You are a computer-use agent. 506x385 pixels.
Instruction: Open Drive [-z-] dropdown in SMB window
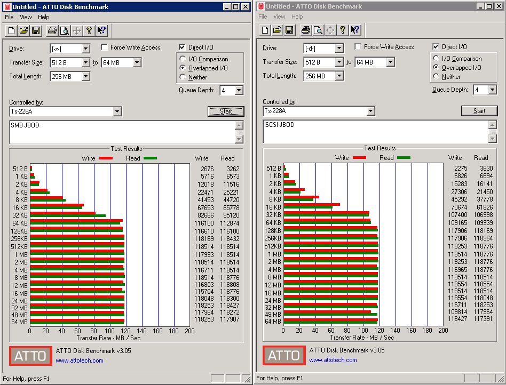pos(85,49)
